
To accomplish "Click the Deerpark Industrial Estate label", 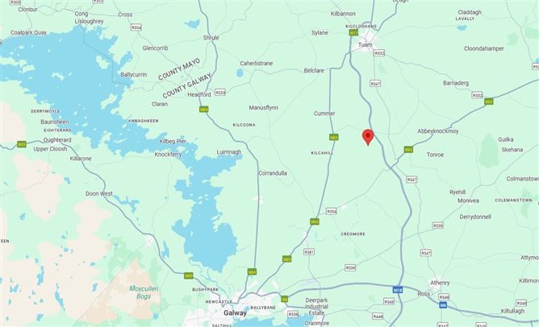I will 316,306.
